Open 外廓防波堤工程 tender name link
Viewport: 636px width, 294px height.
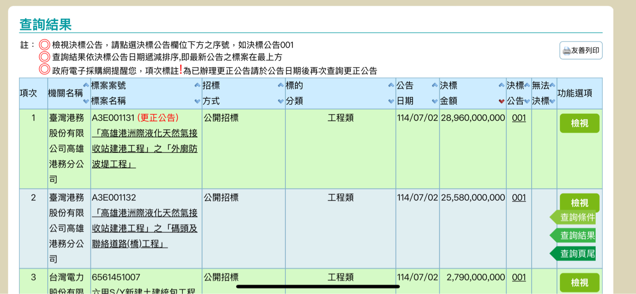145,149
